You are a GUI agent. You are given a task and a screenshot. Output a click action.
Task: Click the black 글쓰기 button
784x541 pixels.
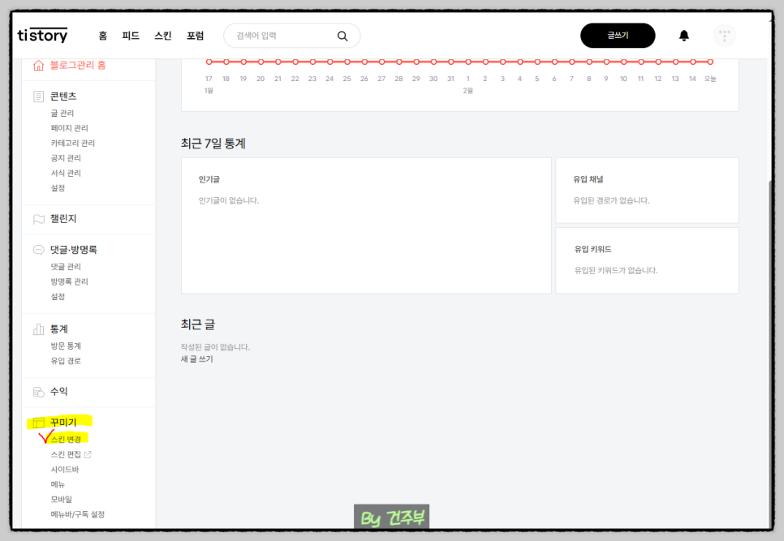[x=618, y=36]
